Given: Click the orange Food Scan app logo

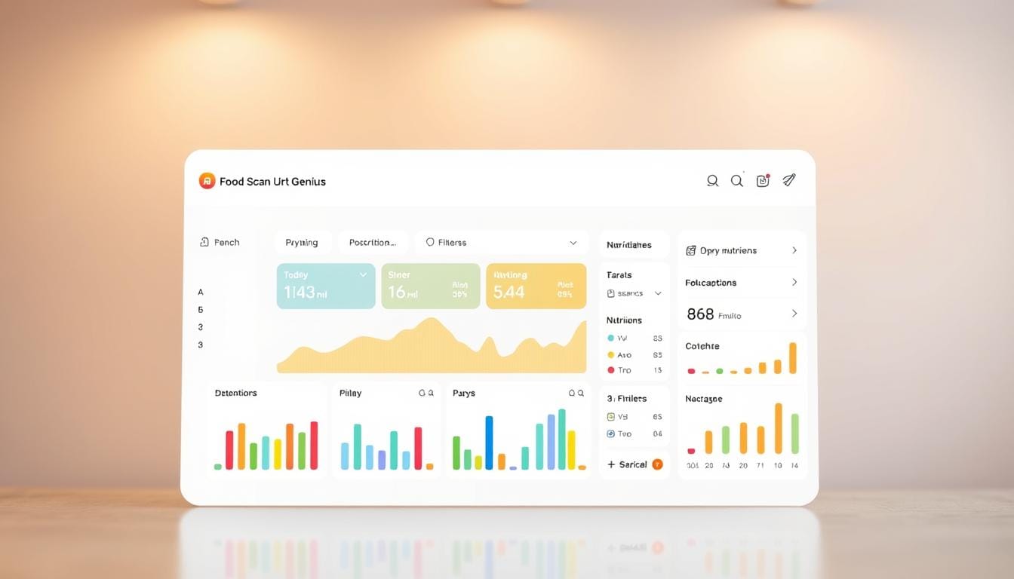Looking at the screenshot, I should 207,181.
